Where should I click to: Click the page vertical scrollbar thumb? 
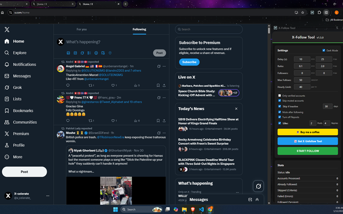(x=269, y=30)
